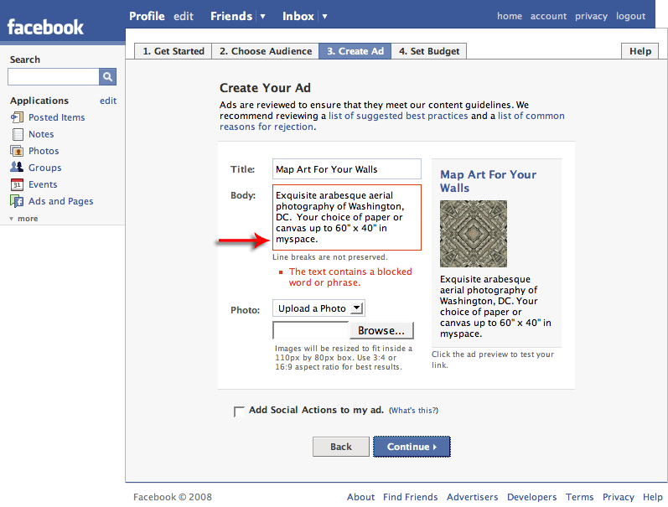Switch to 4. Set Budget tab

(x=428, y=51)
